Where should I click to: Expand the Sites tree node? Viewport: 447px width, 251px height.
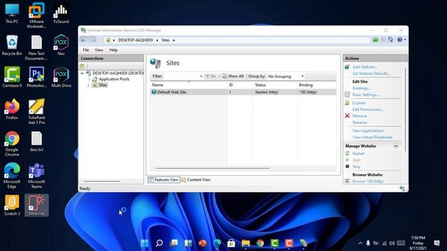click(89, 85)
